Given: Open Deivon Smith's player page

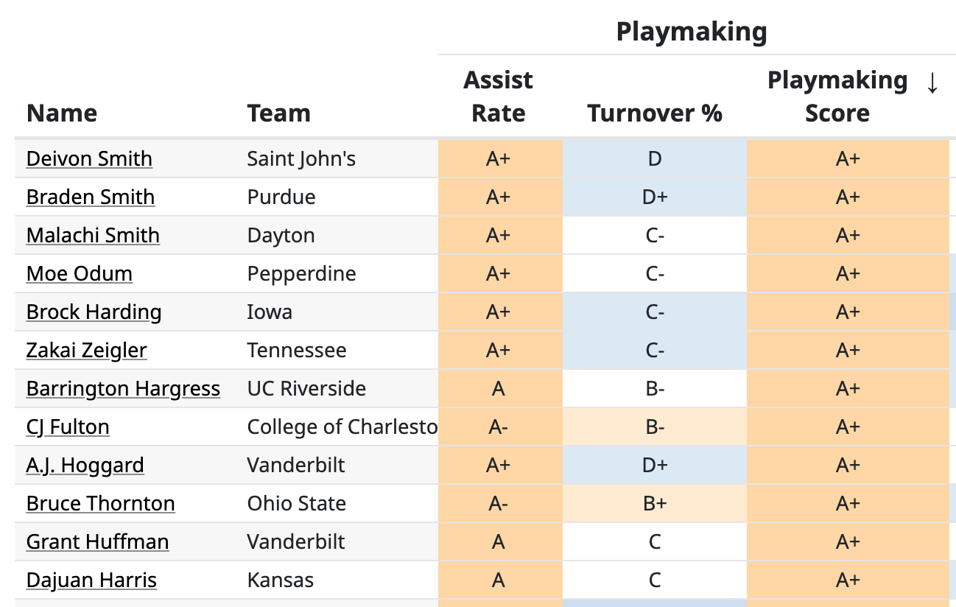Looking at the screenshot, I should 88,158.
